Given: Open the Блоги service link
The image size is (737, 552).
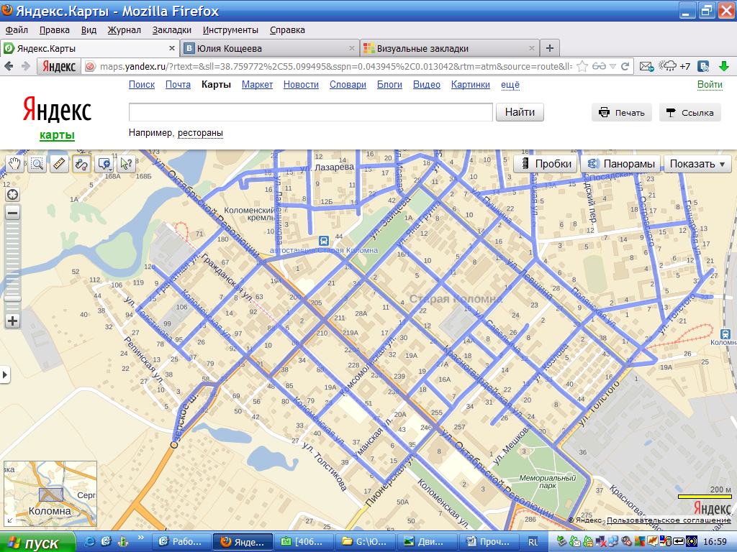Looking at the screenshot, I should (x=389, y=85).
